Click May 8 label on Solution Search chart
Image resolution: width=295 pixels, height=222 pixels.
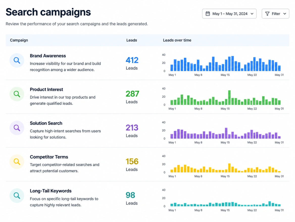[x=198, y=143]
